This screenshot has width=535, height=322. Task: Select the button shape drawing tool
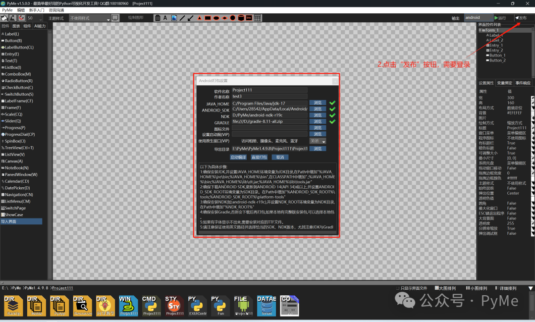[249, 18]
